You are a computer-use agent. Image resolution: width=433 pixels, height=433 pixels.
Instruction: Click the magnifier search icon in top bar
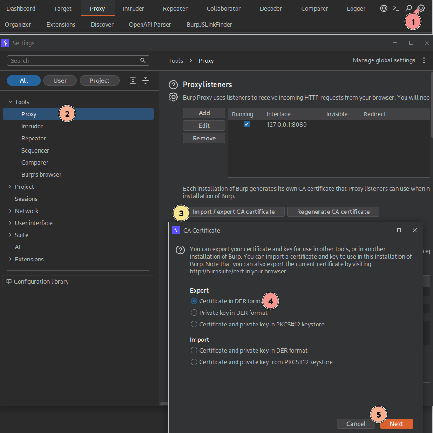click(408, 8)
